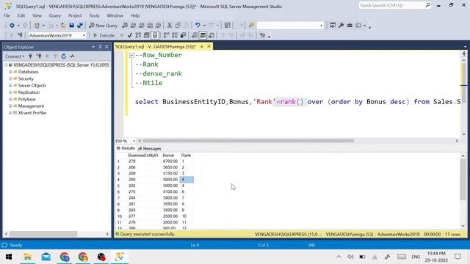Click the Toolbox briefcase icon
Screen dimensions: 470x264
350,26
